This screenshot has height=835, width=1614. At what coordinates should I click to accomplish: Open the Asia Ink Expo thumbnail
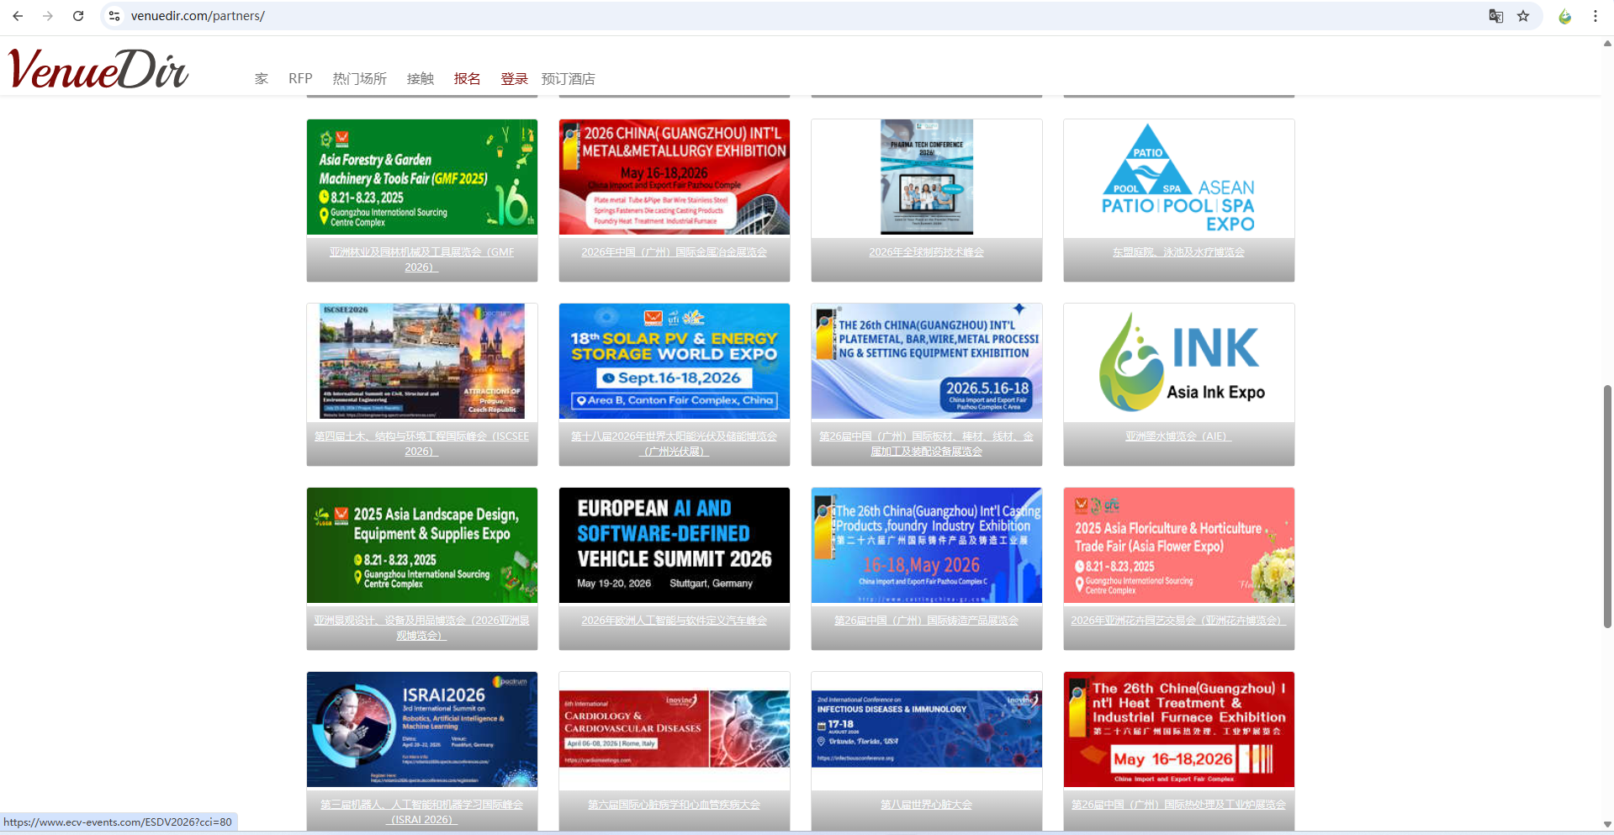[1178, 362]
